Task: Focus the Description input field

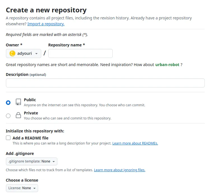Action: point(105,83)
